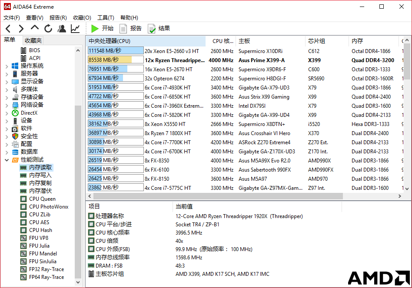The width and height of the screenshot is (412, 288).
Task: Expand the 显示设备 tree node
Action: pos(7,82)
